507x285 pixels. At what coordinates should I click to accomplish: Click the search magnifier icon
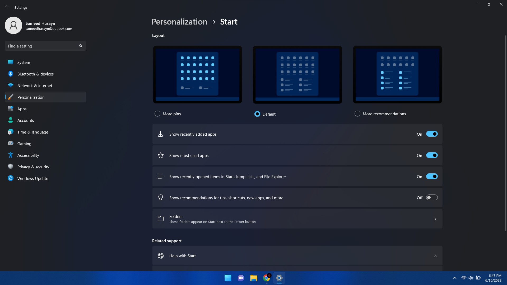[81, 46]
